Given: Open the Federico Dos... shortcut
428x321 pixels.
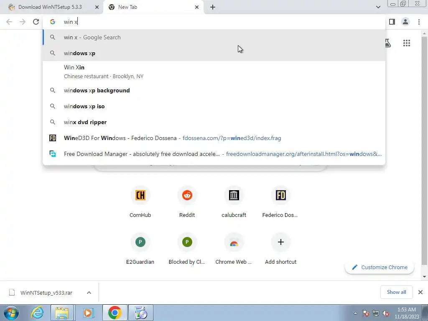Looking at the screenshot, I should pyautogui.click(x=280, y=201).
